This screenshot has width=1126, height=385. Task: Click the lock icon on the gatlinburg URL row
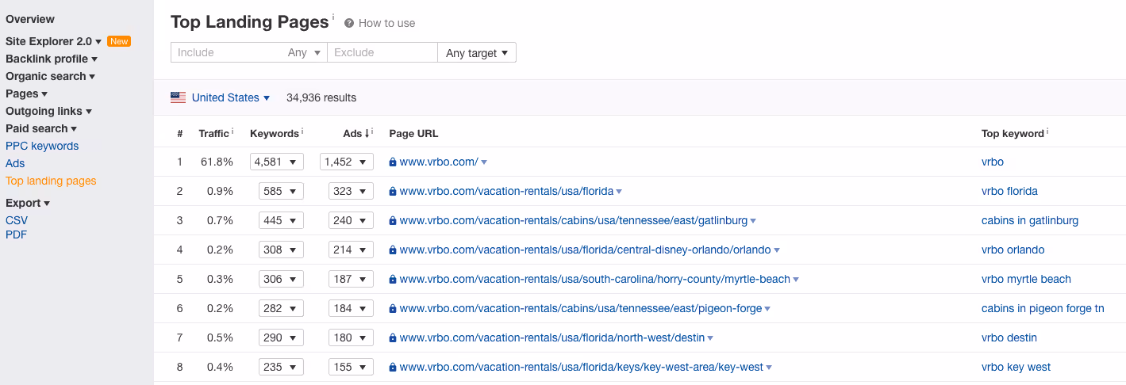pos(393,221)
